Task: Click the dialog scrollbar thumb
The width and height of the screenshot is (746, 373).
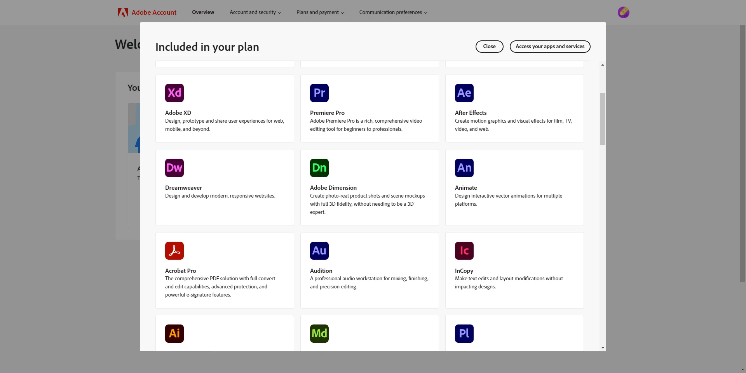Action: (x=603, y=119)
